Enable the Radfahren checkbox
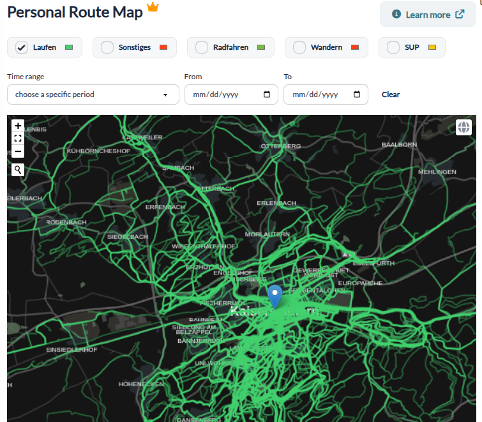482x422 pixels. pyautogui.click(x=202, y=47)
